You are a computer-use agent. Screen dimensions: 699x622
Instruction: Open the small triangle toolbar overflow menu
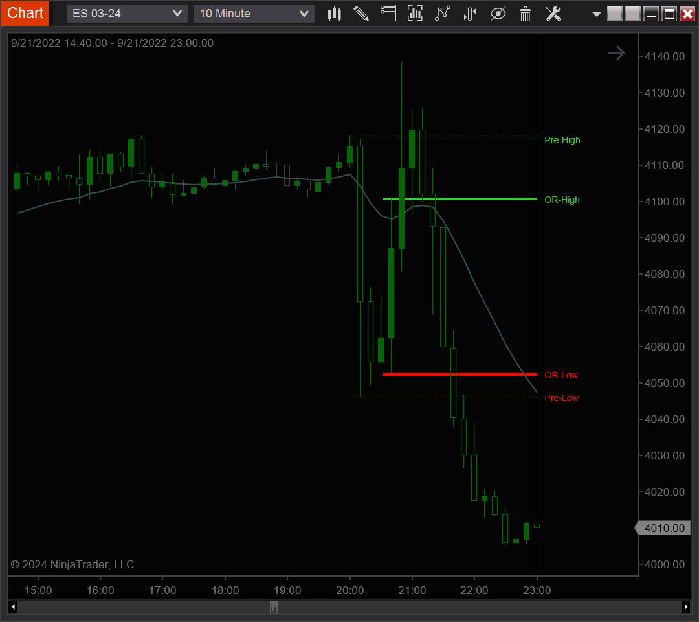[597, 14]
